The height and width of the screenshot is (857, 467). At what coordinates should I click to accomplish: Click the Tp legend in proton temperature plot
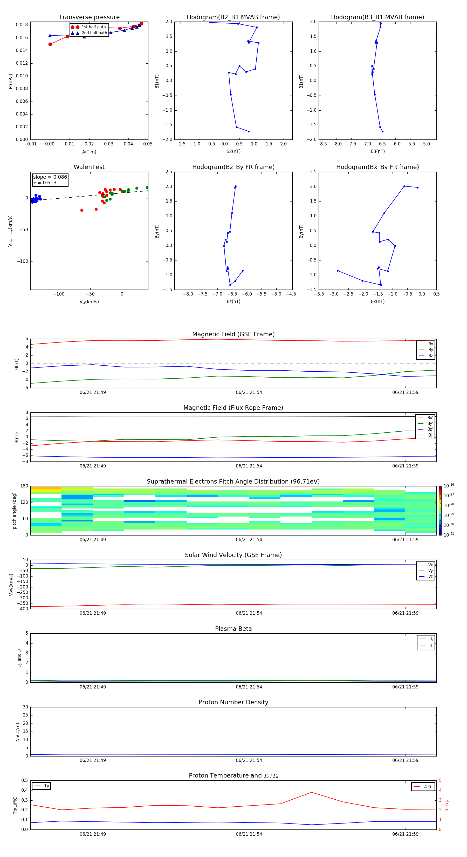(42, 786)
